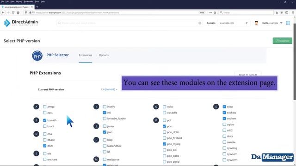Check the odbc extension
The height and width of the screenshot is (166, 296).
165,107
